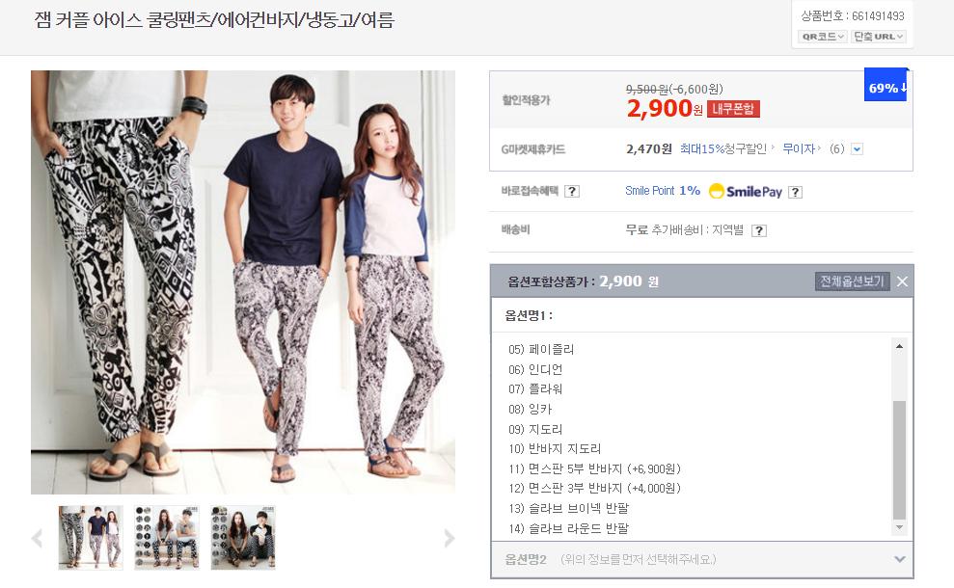Open the SmilePay question mark help icon
This screenshot has width=954, height=588.
point(795,192)
